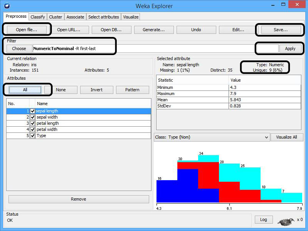The width and height of the screenshot is (308, 231).
Task: Save the current dataset
Action: pos(280,29)
